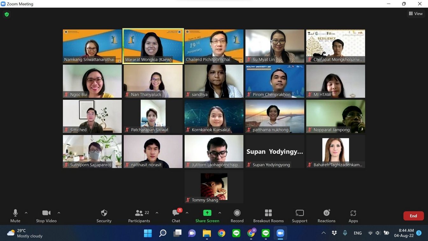Click the green Share Screen icon
Screen dimensions: 428x241
point(207,213)
